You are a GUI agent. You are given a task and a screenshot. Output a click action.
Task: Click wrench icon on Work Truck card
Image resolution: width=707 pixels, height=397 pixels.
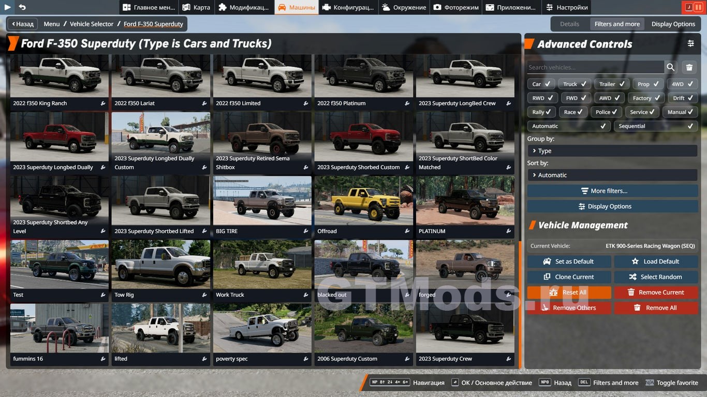[306, 295]
